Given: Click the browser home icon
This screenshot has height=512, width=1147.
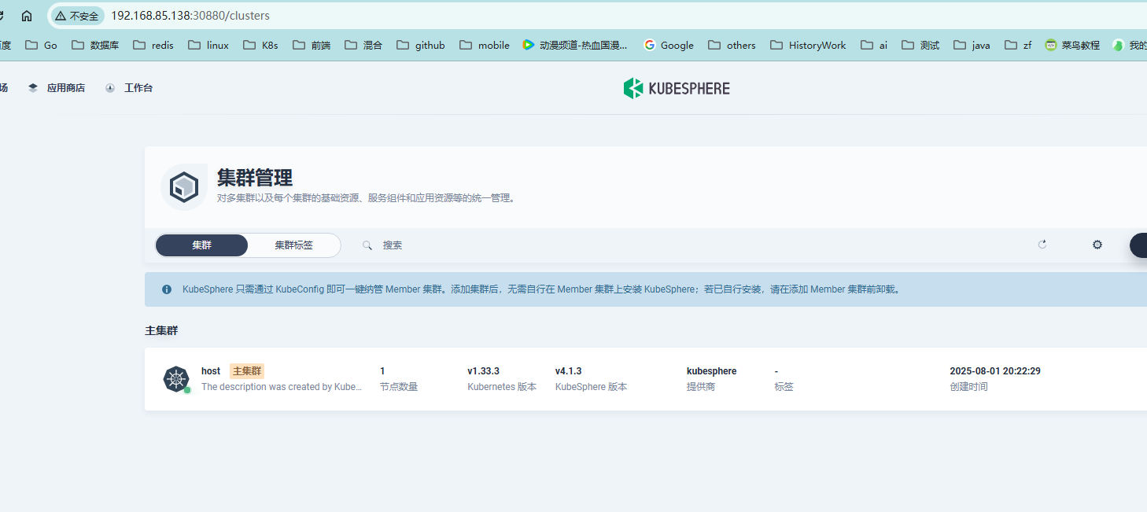Looking at the screenshot, I should (27, 16).
